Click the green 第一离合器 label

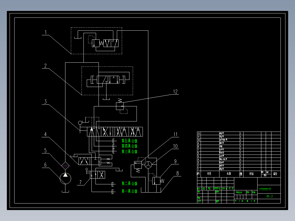click(129, 191)
